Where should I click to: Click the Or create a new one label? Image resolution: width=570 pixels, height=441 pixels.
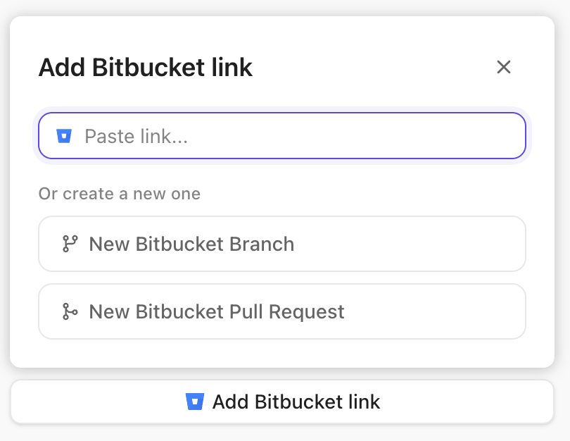(120, 194)
